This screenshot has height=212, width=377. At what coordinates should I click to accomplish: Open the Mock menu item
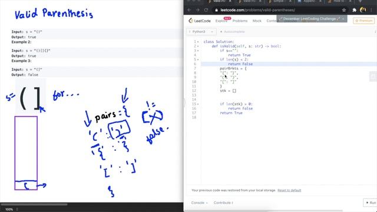tap(257, 21)
